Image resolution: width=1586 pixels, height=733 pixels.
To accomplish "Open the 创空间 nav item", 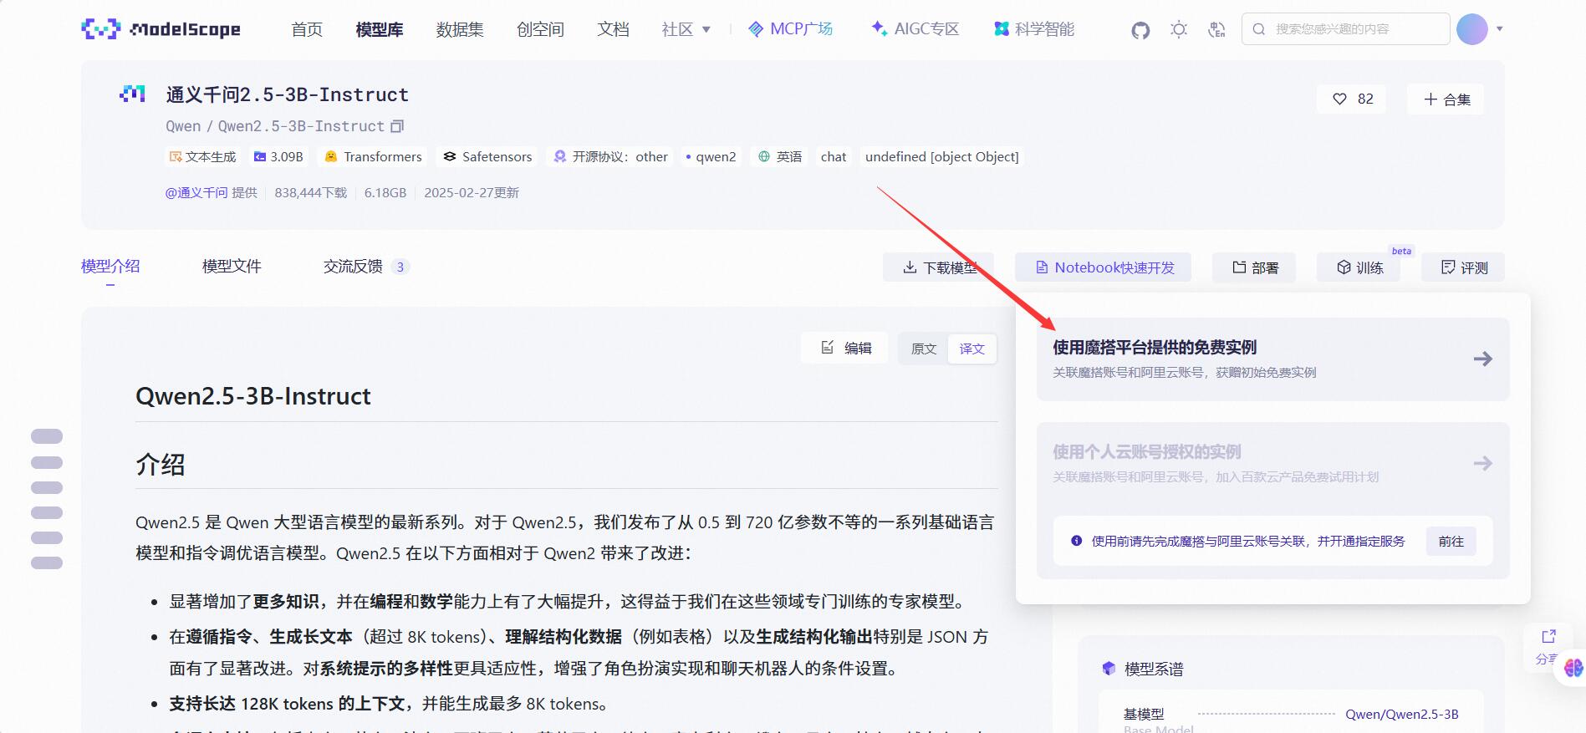I will coord(540,29).
